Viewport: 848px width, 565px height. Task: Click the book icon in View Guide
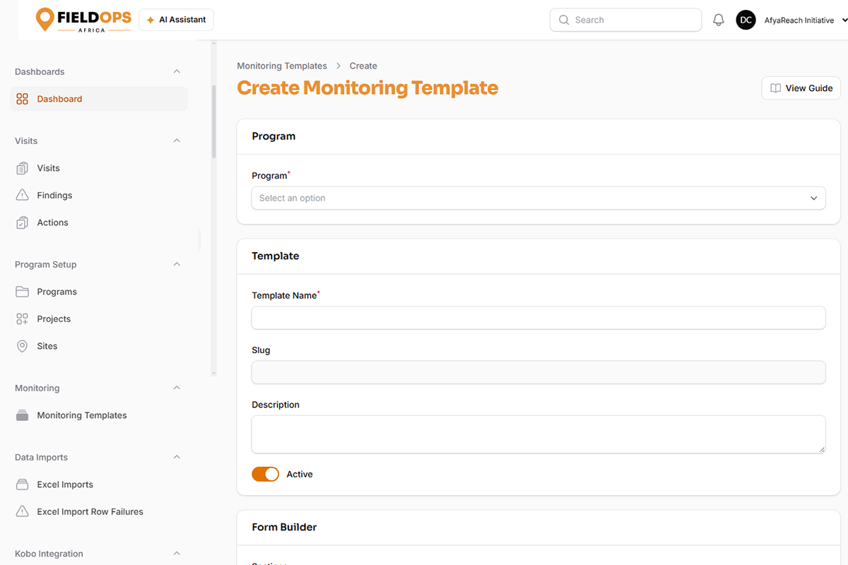(x=776, y=88)
